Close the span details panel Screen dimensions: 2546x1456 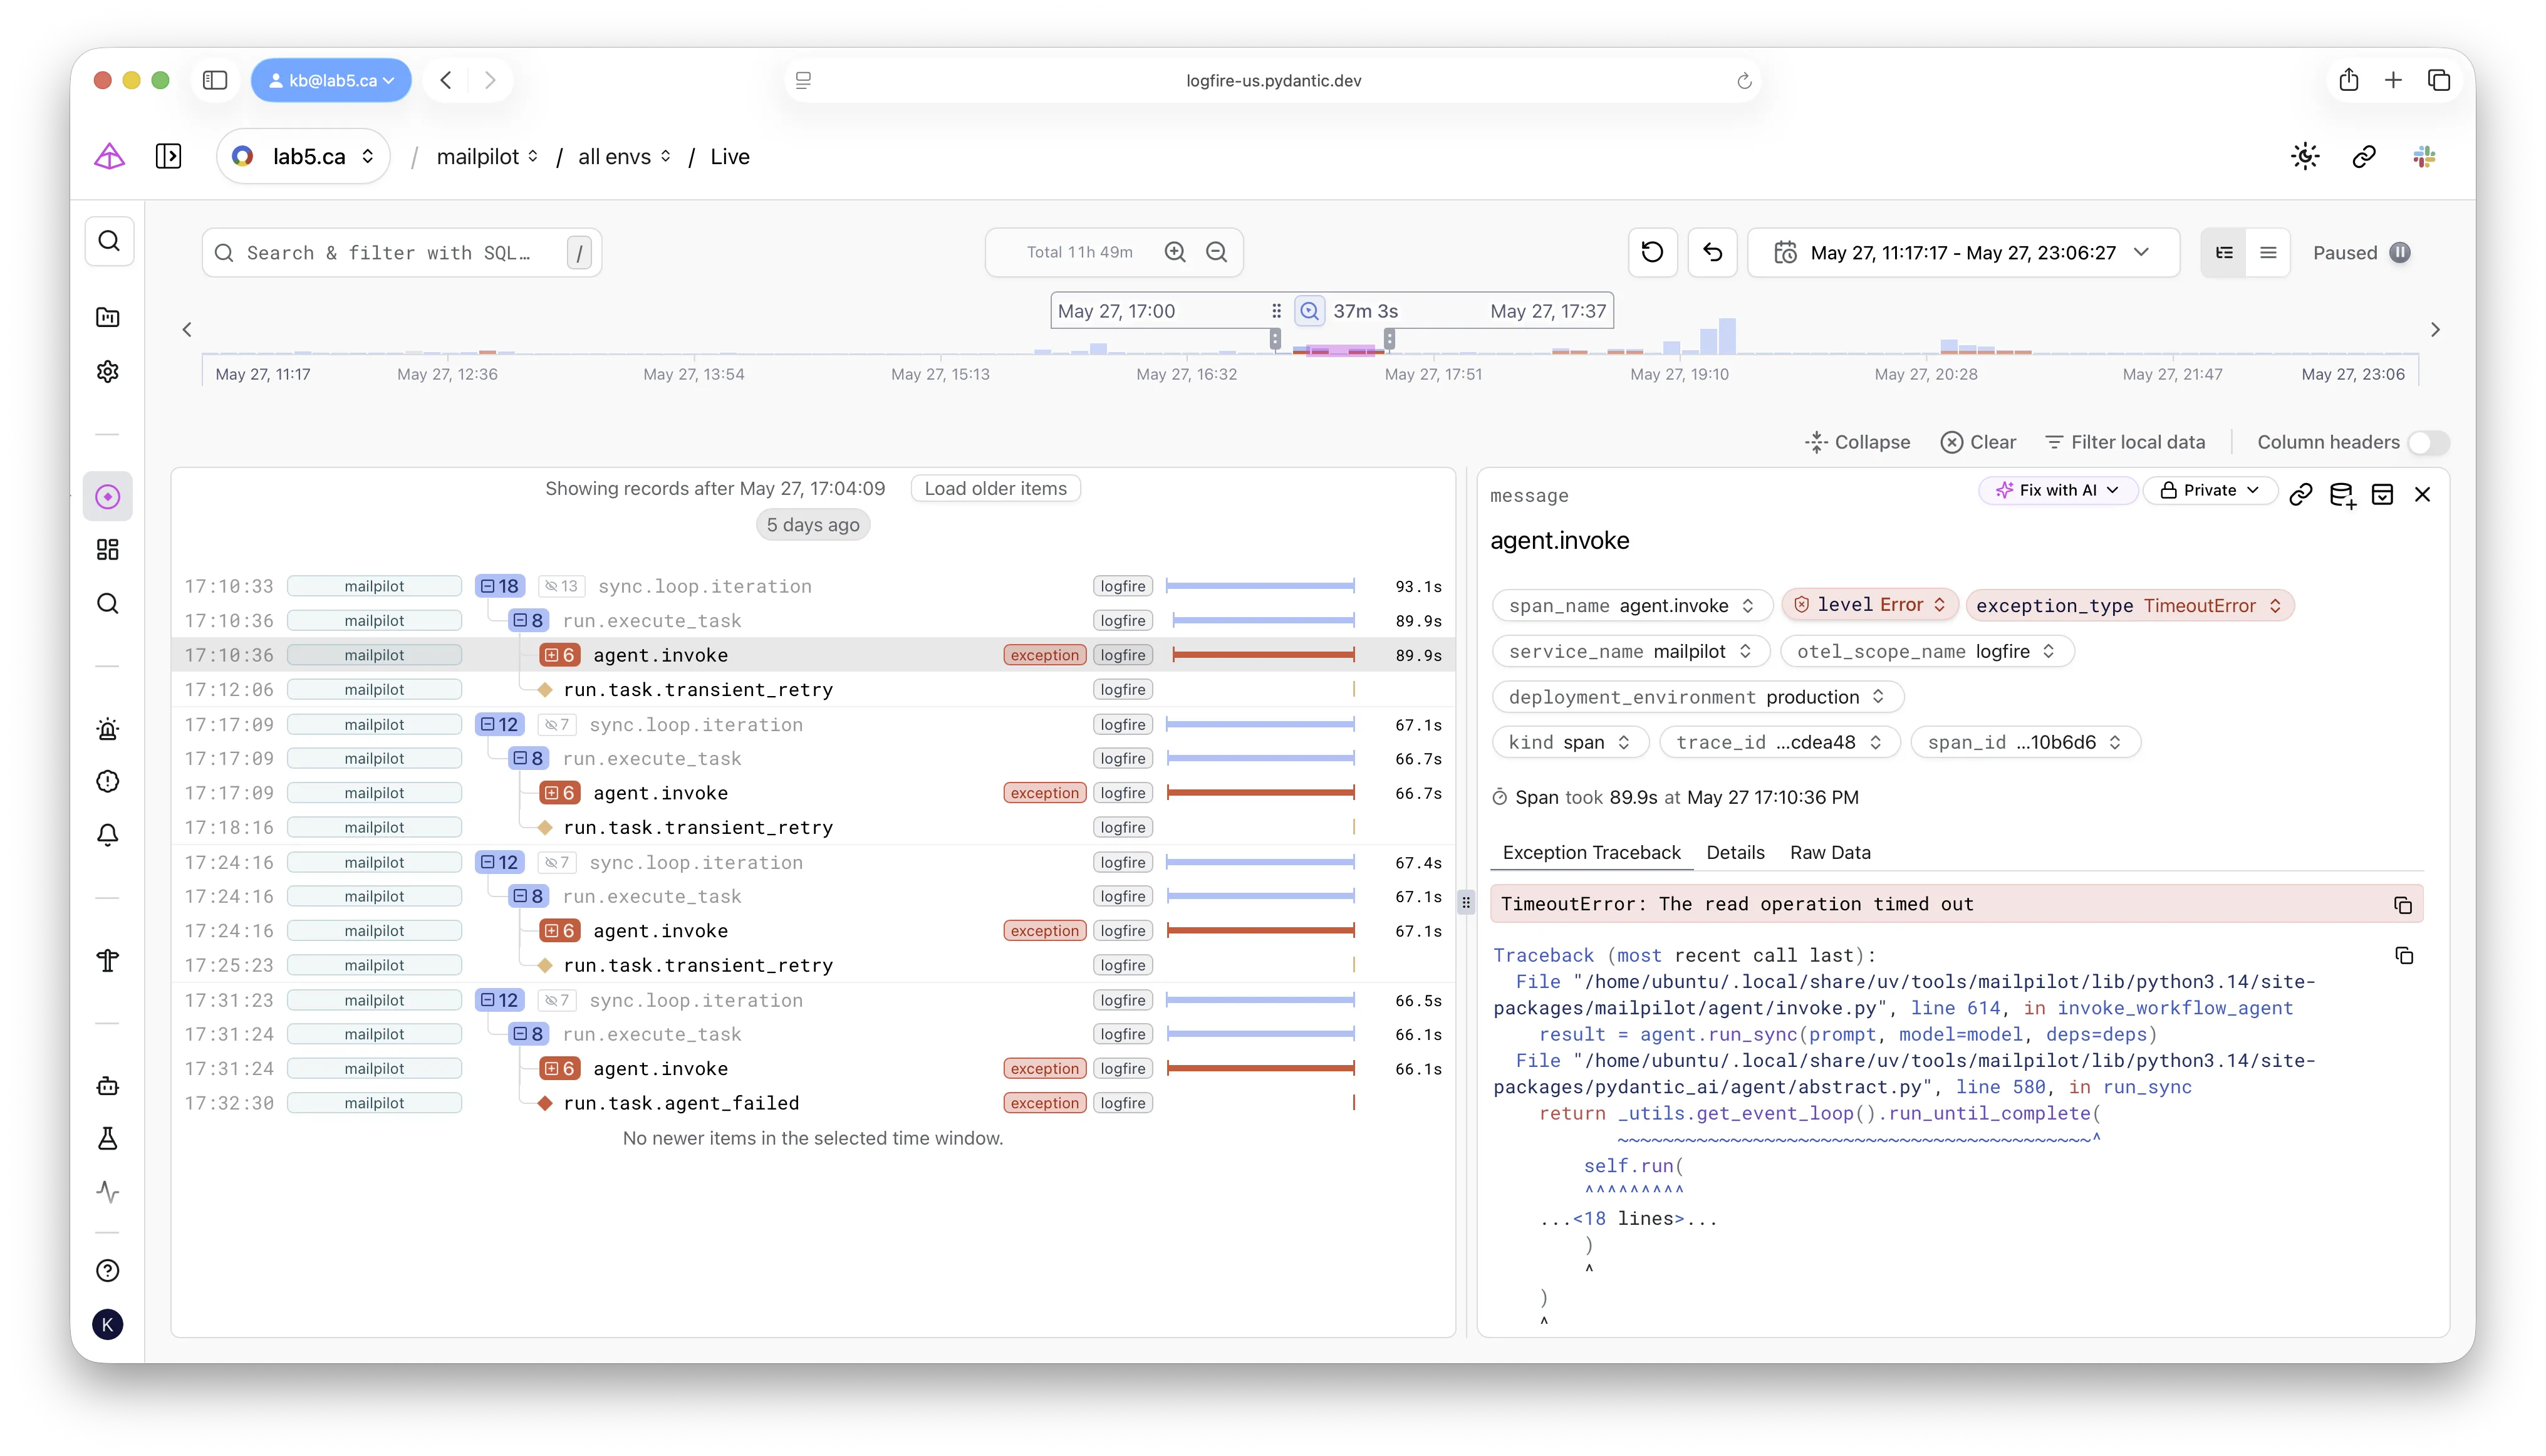[2422, 494]
